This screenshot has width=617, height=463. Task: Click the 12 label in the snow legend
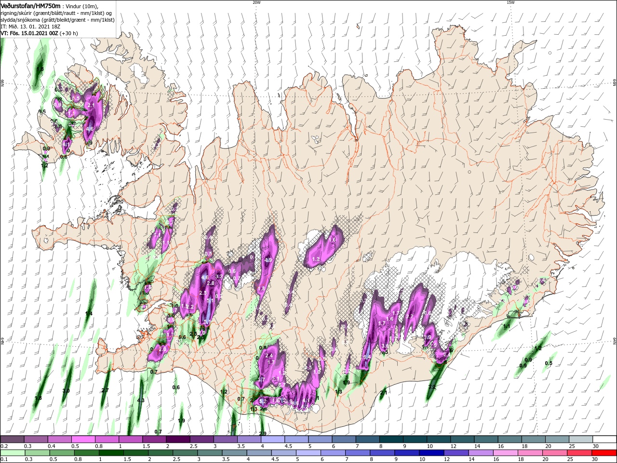[x=454, y=446]
